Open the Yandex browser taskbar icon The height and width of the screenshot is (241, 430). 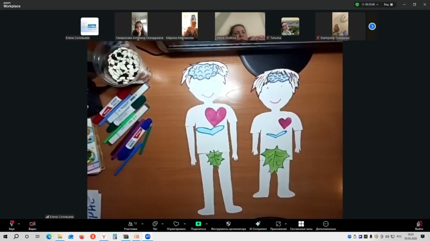click(103, 236)
